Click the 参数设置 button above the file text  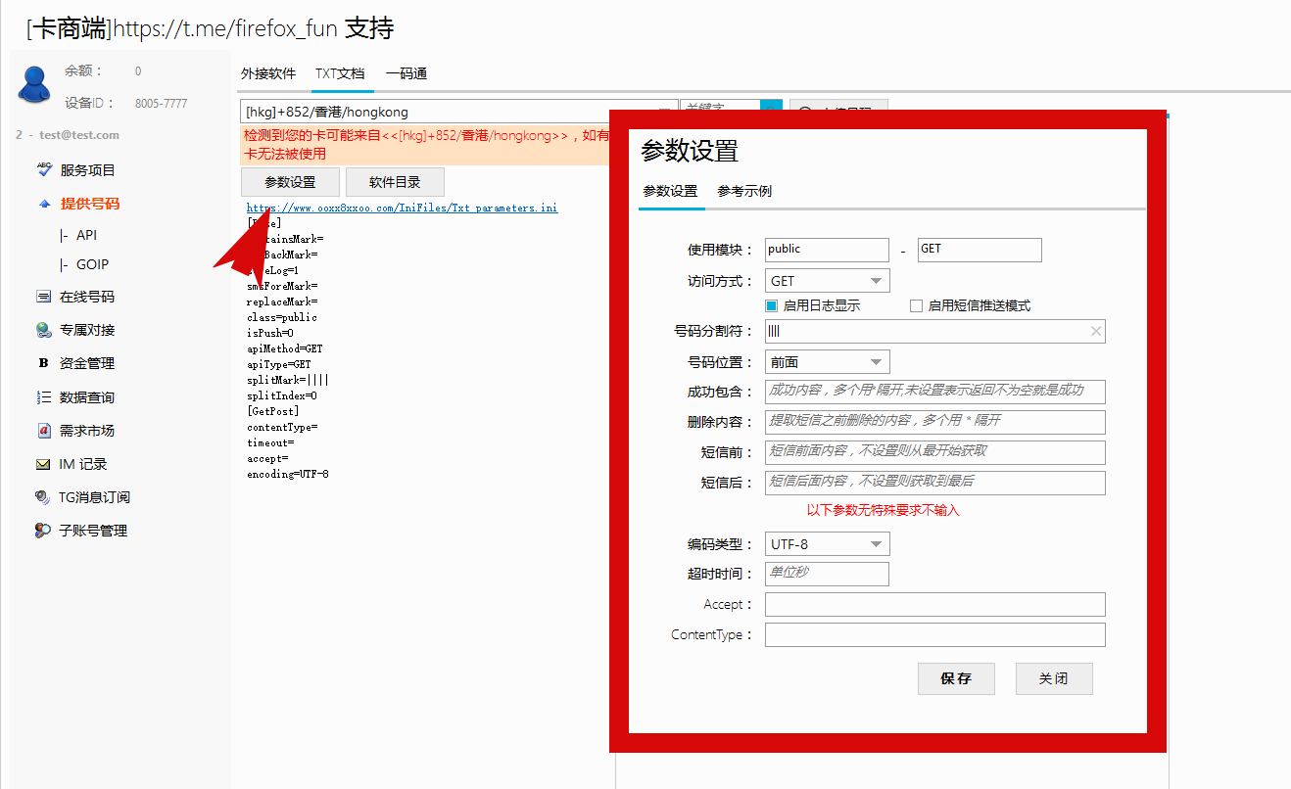[290, 182]
